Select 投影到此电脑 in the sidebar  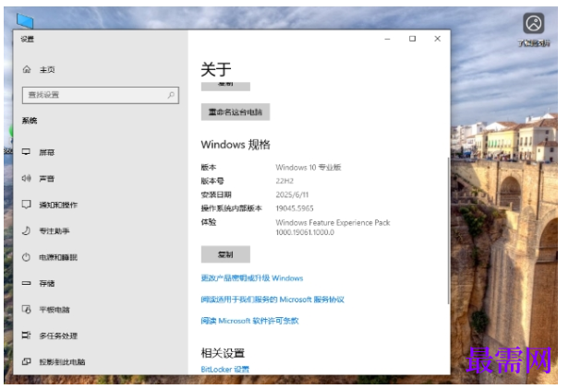pos(62,361)
